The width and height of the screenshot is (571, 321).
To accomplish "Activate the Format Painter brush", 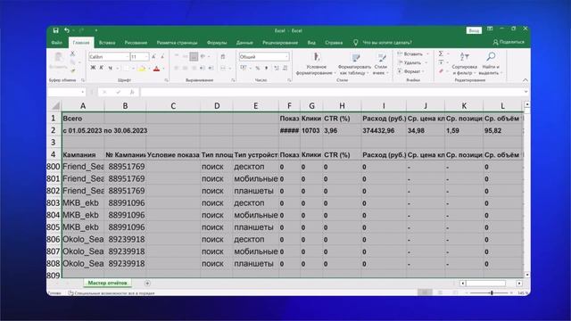I will [x=72, y=70].
